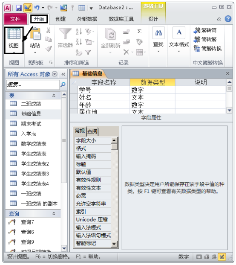Viewport: 236px width, 265px height.
Task: Collapse the navigation pane with double chevron
Action: pos(63,74)
